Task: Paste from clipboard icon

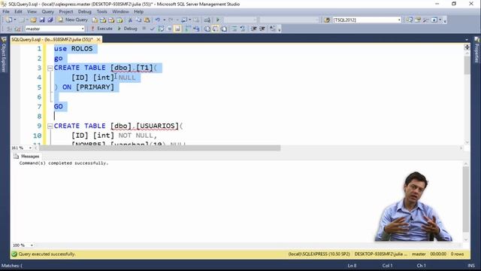Action: pyautogui.click(x=147, y=20)
